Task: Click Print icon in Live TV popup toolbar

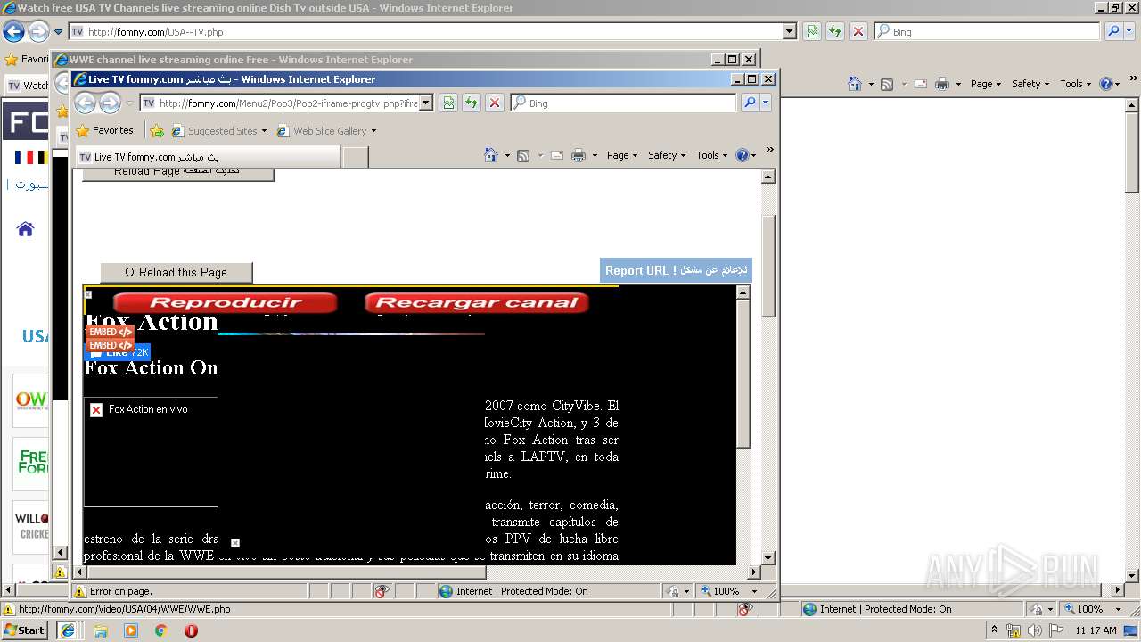Action: [579, 155]
